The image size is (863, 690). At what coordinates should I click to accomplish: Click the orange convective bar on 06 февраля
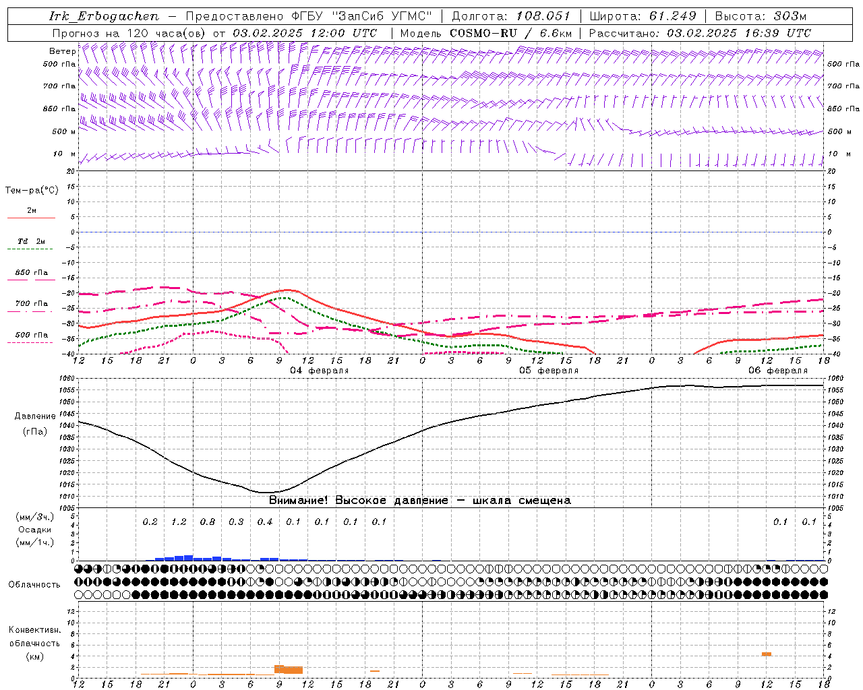point(767,654)
